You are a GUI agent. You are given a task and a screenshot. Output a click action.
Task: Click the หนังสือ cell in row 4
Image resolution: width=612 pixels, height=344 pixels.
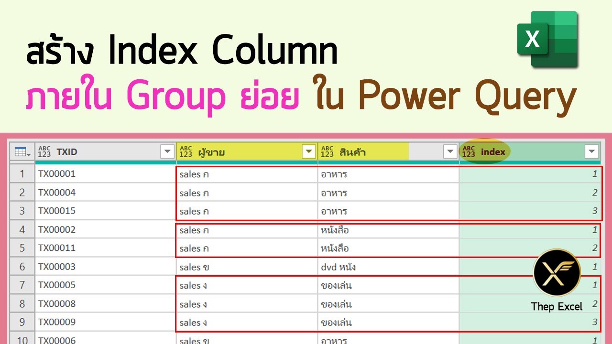[x=388, y=229]
